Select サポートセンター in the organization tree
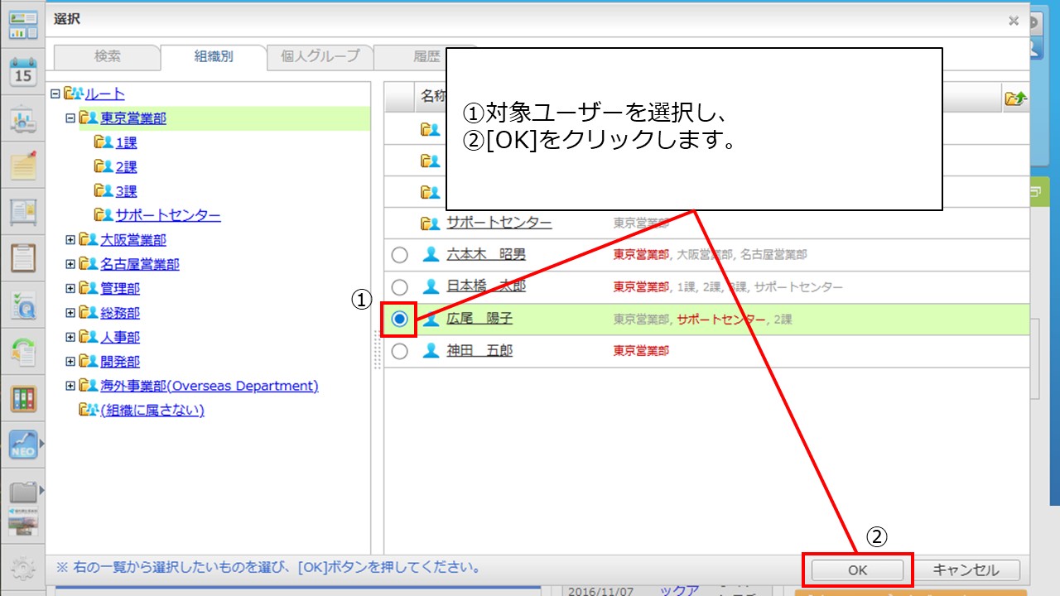The image size is (1060, 596). pyautogui.click(x=167, y=216)
